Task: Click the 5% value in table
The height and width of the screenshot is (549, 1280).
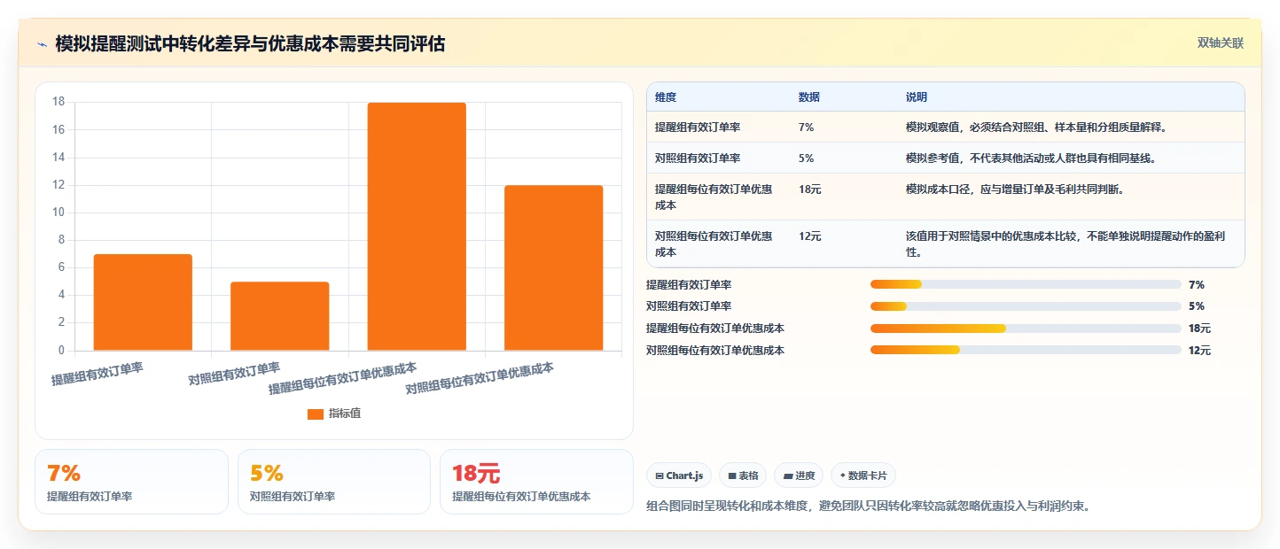Action: [x=806, y=159]
